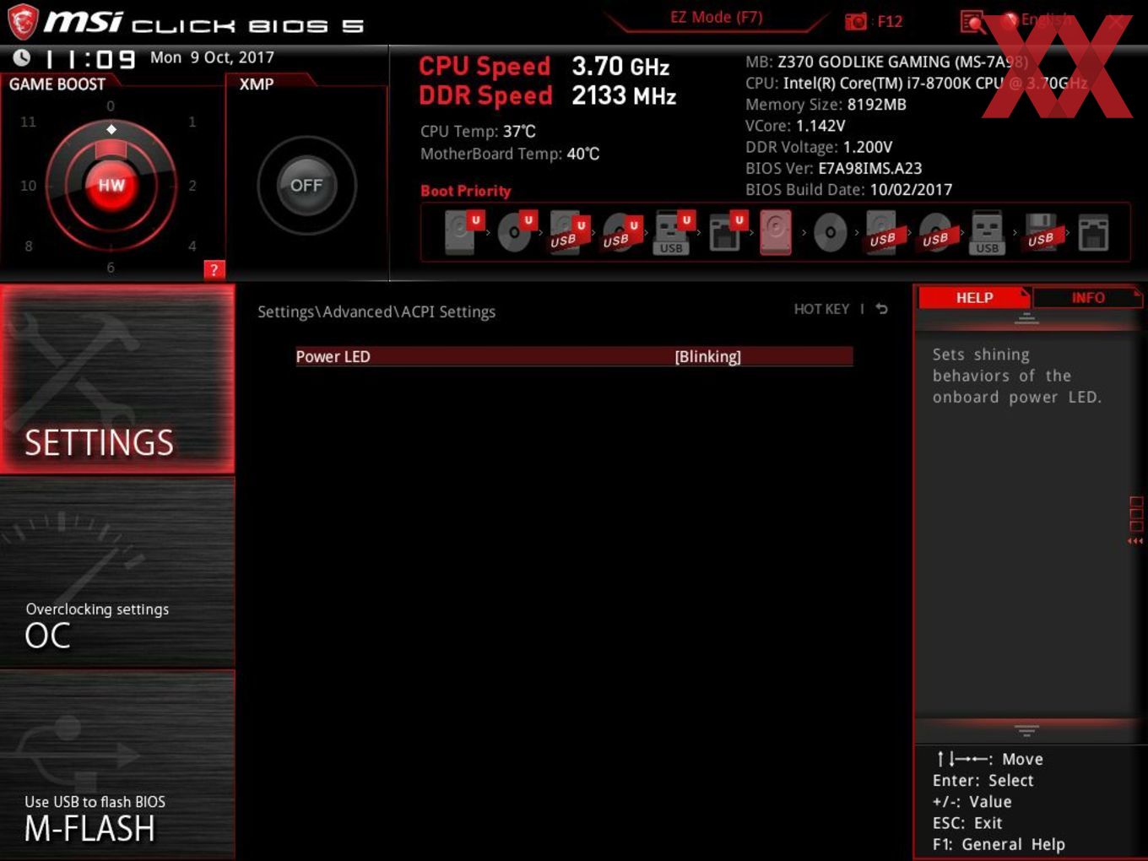This screenshot has height=861, width=1148.
Task: Click the CPU Temp 37°C reading
Action: tap(478, 132)
